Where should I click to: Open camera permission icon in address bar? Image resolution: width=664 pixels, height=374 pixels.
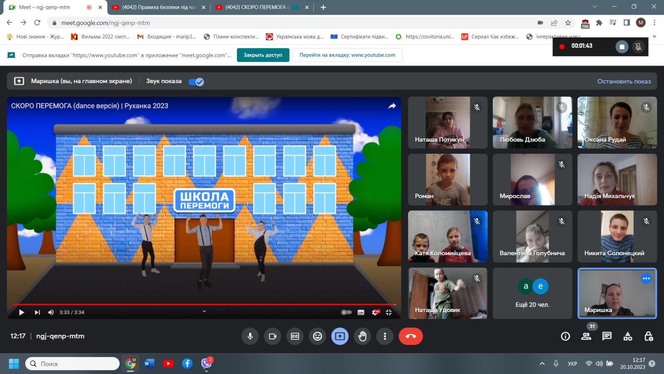pos(540,23)
